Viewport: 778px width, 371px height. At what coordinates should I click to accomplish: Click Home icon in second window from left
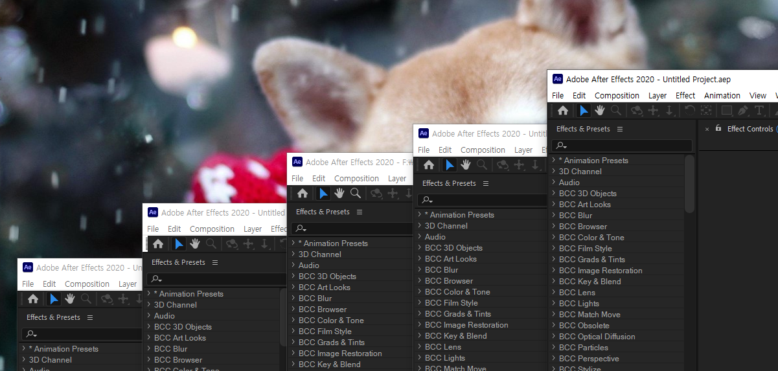[x=158, y=244]
